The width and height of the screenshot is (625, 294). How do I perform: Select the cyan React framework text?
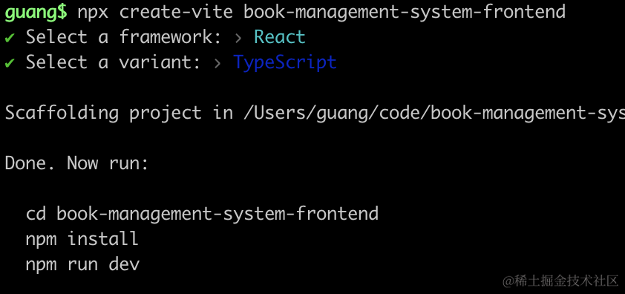280,37
